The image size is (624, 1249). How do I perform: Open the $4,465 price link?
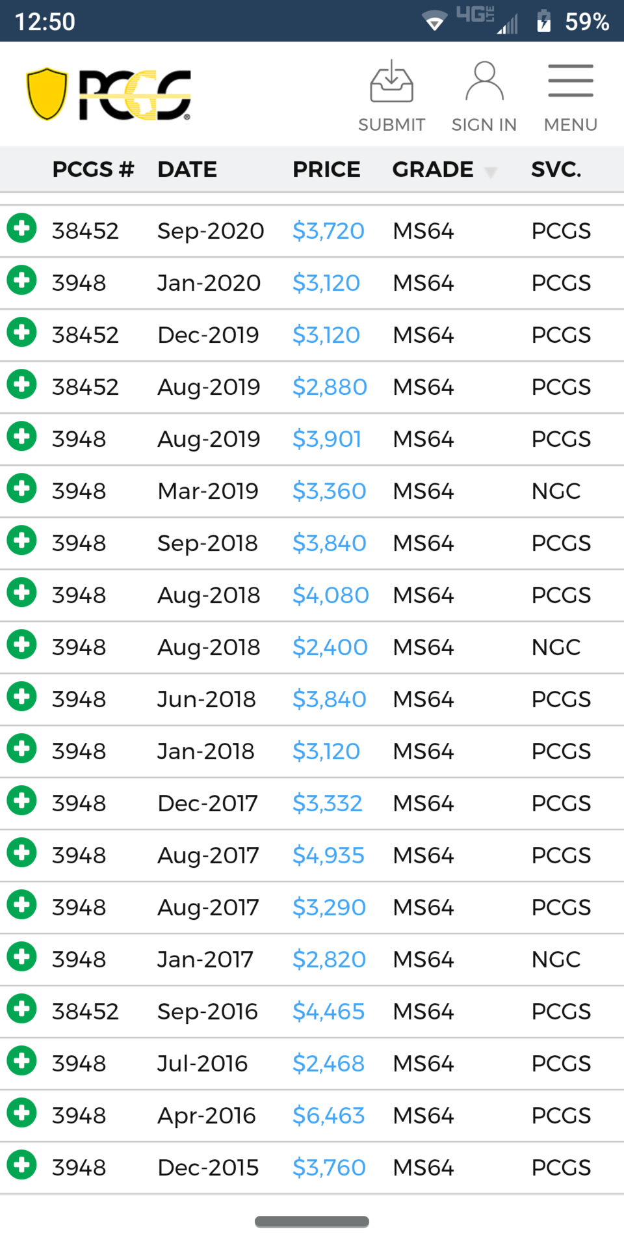coord(328,1012)
